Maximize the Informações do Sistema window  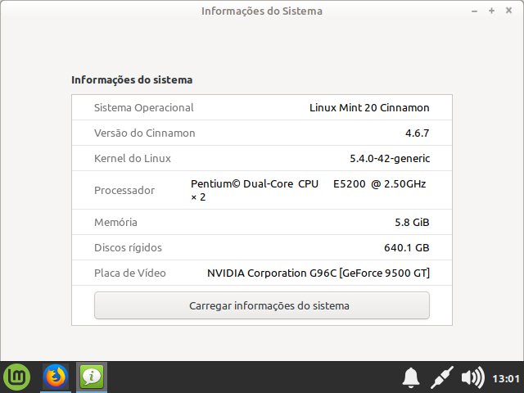coord(492,11)
